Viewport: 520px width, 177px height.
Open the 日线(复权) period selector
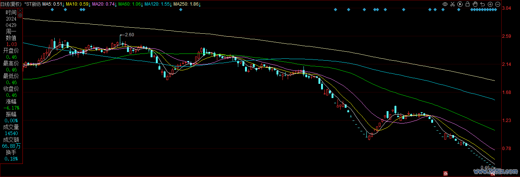pyautogui.click(x=11, y=4)
